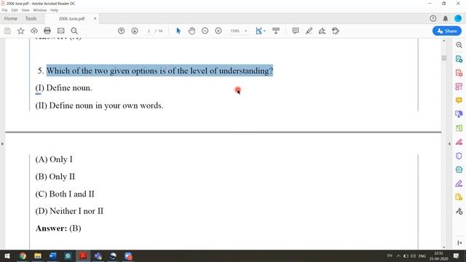This screenshot has height=262, width=466.
Task: Open Fill & Sign tool in right pane
Action: 459,183
